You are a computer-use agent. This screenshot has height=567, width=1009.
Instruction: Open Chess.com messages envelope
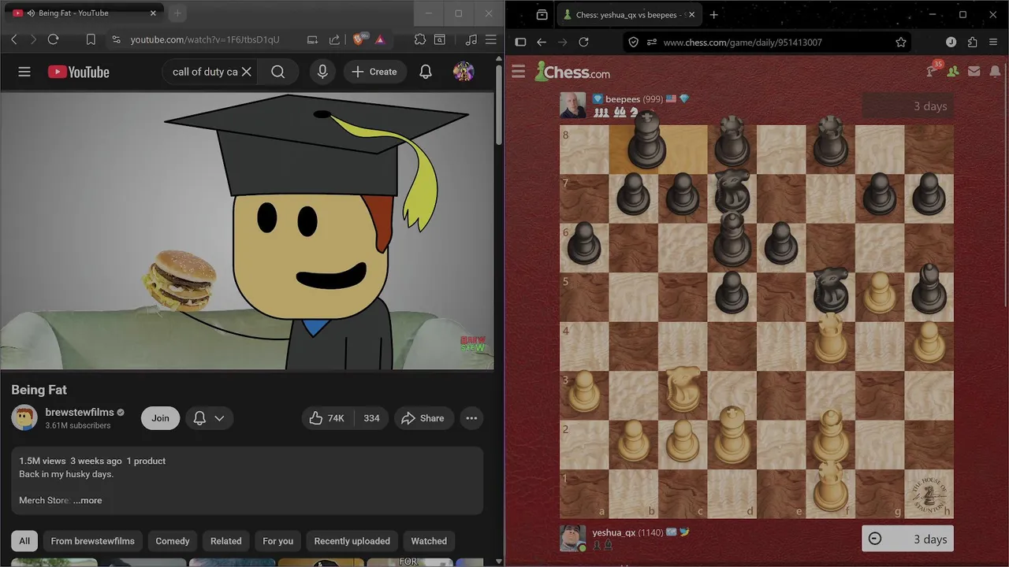coord(974,72)
